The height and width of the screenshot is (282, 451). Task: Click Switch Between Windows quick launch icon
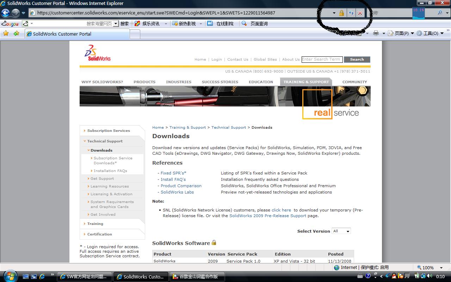[x=34, y=277]
